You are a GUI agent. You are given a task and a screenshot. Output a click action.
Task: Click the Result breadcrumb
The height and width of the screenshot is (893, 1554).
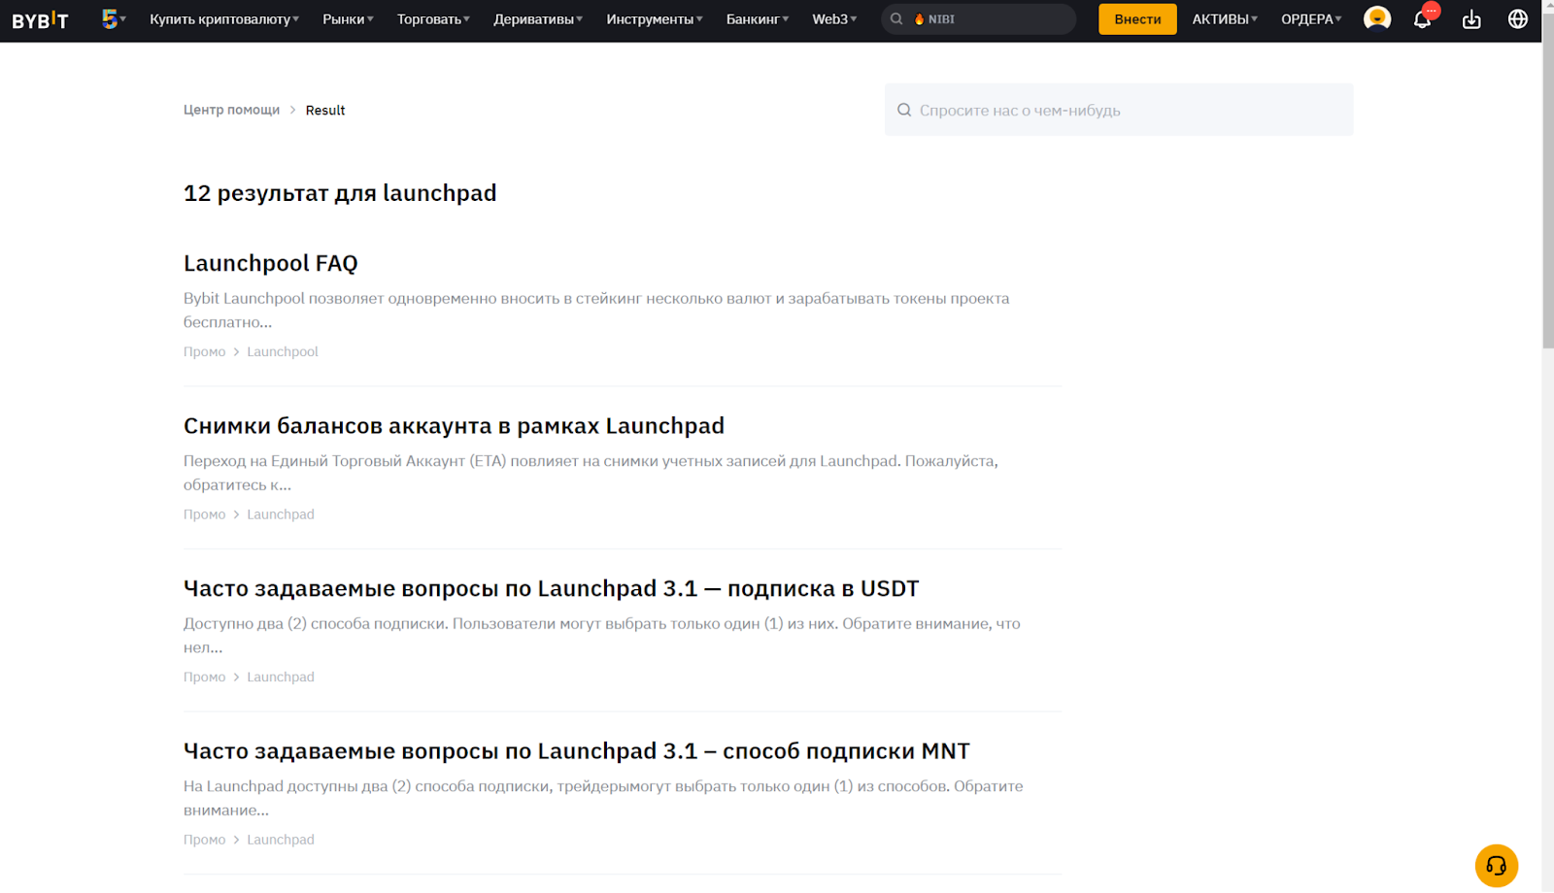tap(325, 110)
